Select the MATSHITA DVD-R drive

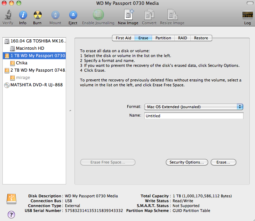coord(34,85)
